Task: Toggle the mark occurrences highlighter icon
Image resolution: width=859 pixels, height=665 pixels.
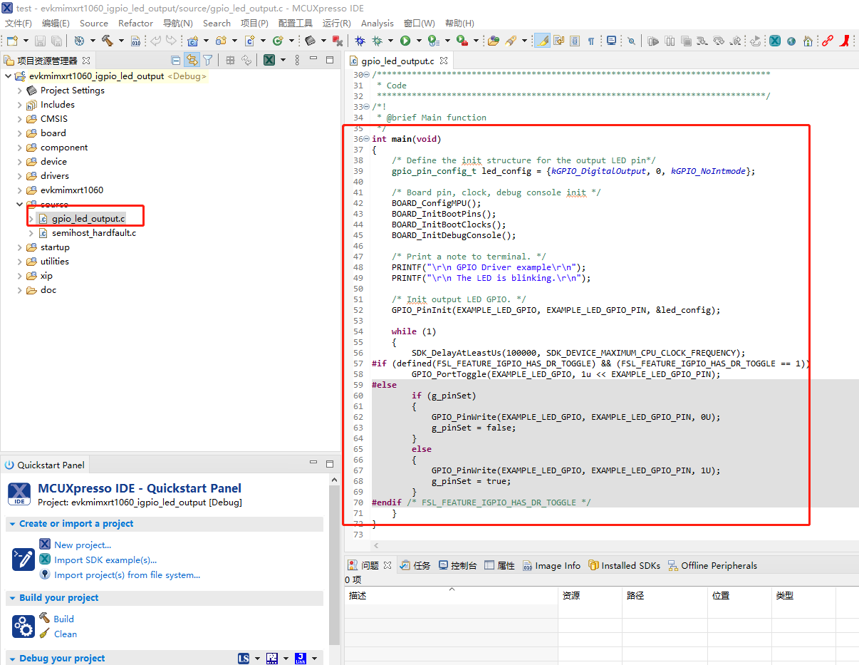Action: click(541, 41)
